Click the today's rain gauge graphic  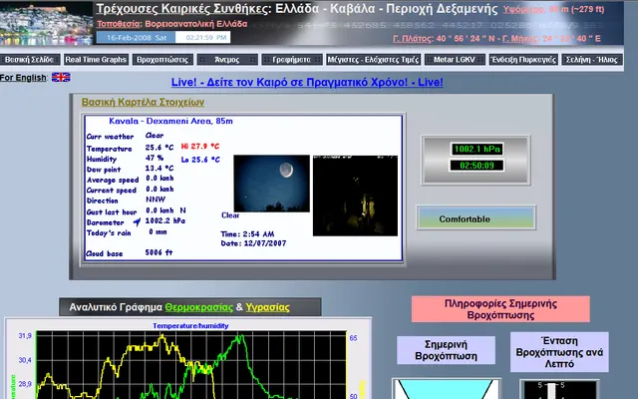click(447, 389)
